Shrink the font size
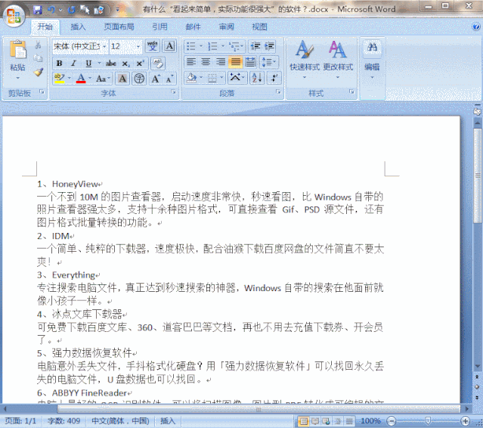Image resolution: width=483 pixels, height=428 pixels. tap(170, 79)
